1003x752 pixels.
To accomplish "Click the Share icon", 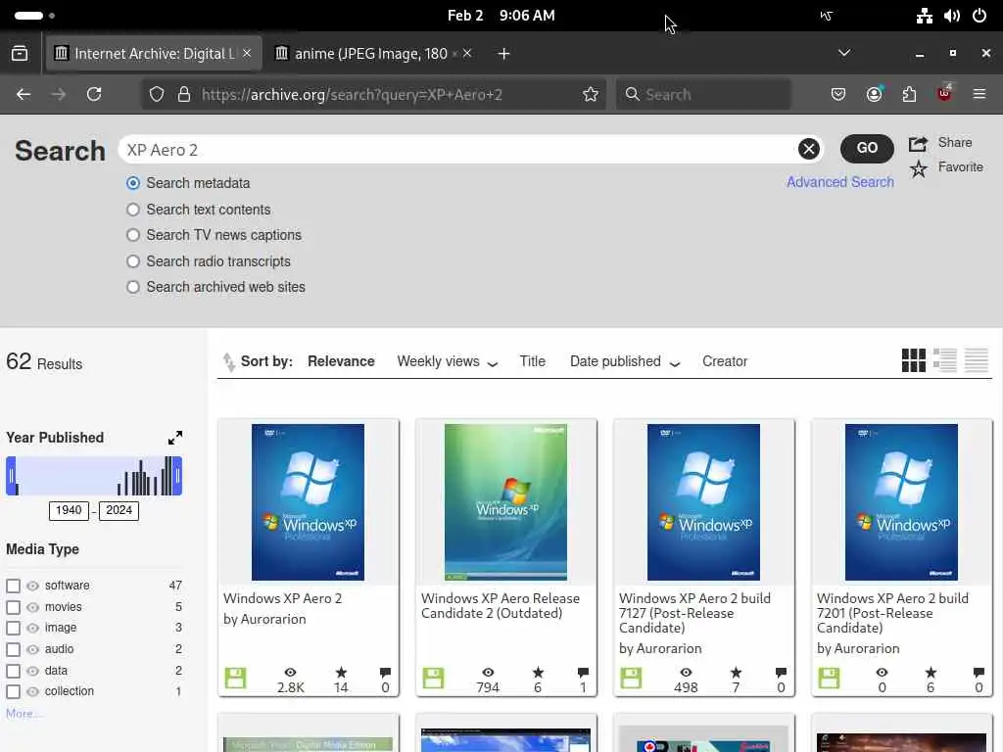I will [918, 143].
